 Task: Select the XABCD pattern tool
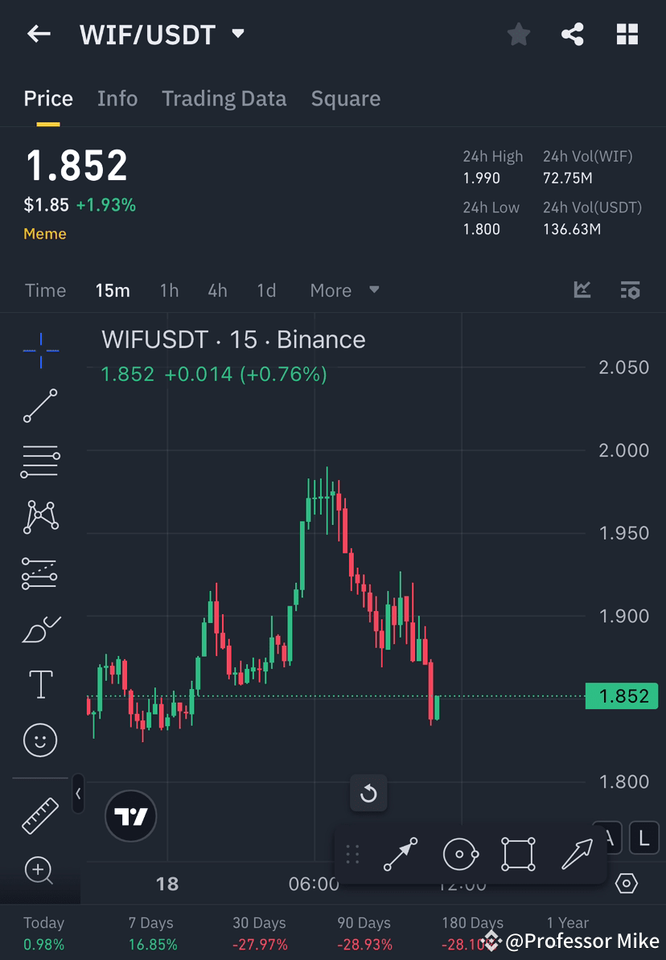[x=40, y=515]
